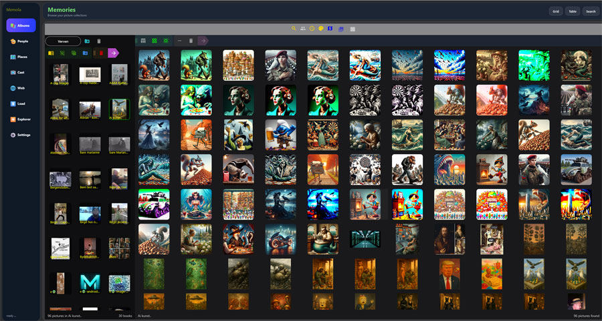Image resolution: width=602 pixels, height=321 pixels.
Task: Open the Albums section in sidebar
Action: tap(21, 25)
